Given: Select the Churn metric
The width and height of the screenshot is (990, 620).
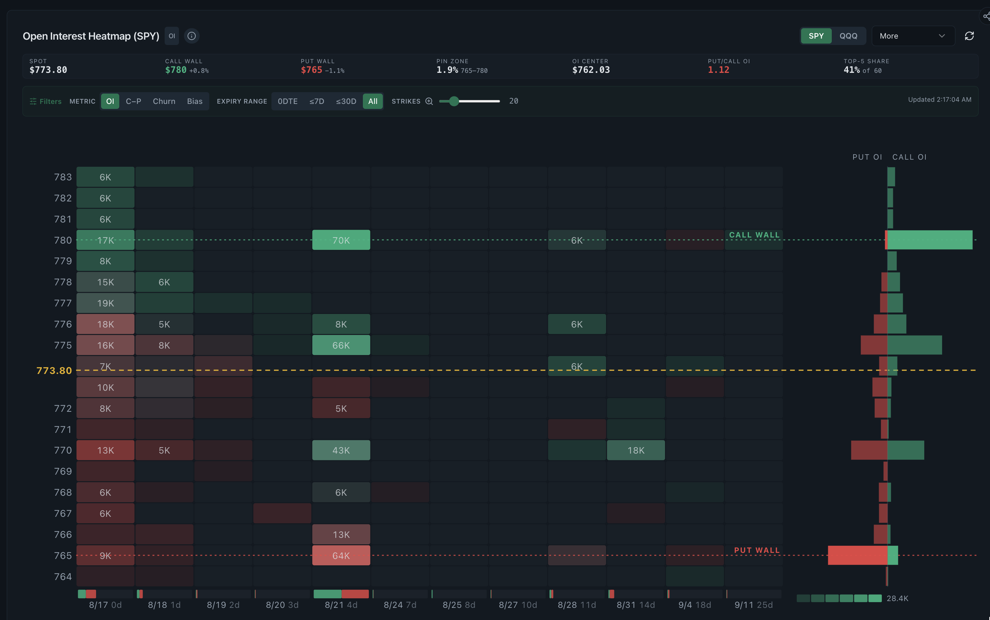Looking at the screenshot, I should coord(164,101).
